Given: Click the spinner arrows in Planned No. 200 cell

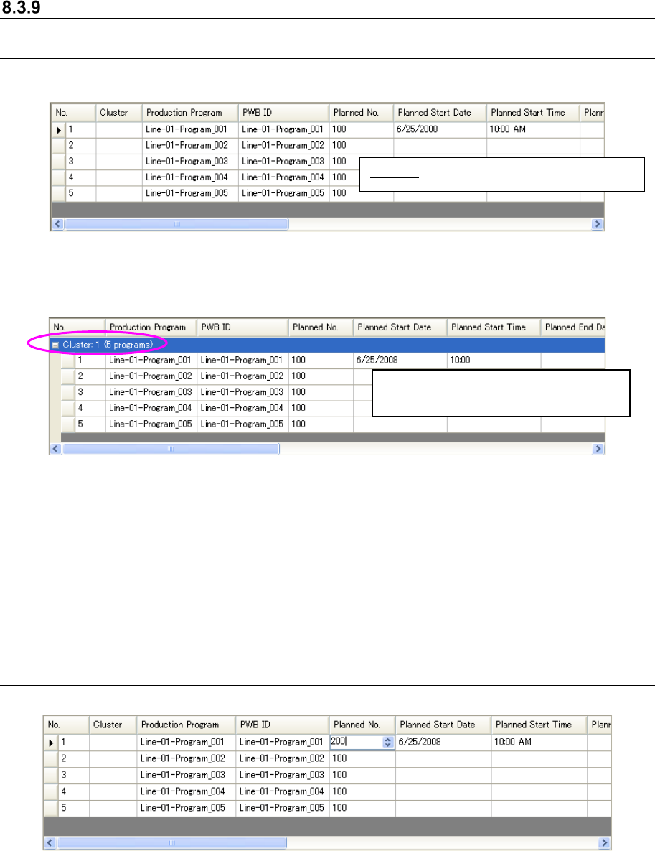Looking at the screenshot, I should [x=387, y=742].
